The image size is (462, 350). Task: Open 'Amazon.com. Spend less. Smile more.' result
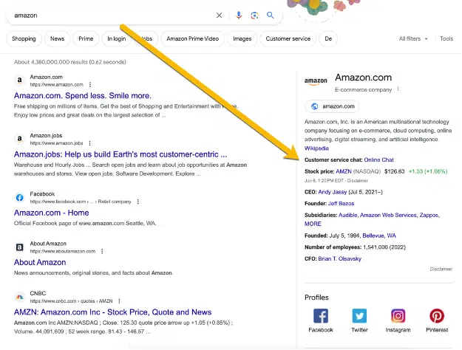click(x=82, y=96)
